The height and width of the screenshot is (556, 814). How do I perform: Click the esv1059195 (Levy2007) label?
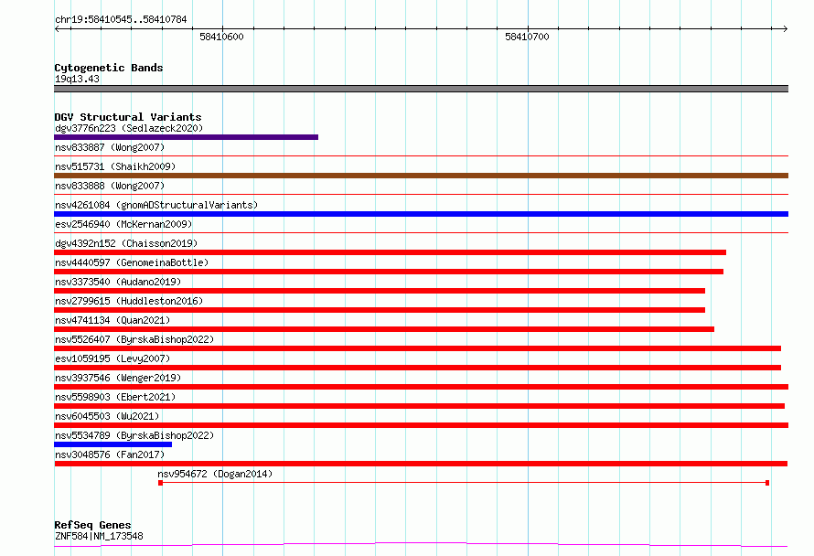112,358
